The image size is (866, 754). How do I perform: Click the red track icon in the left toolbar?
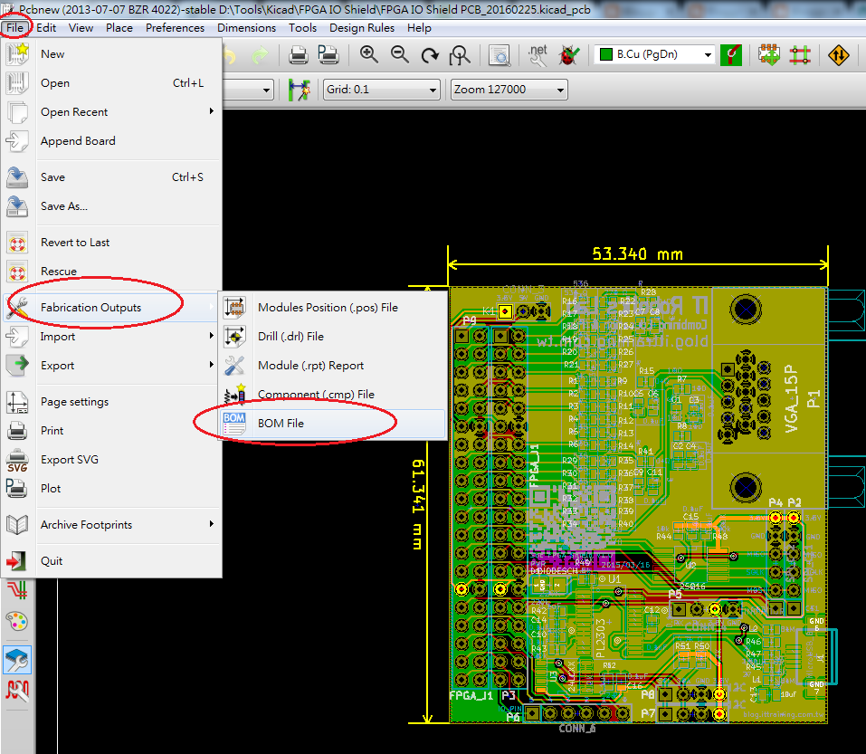[x=17, y=590]
